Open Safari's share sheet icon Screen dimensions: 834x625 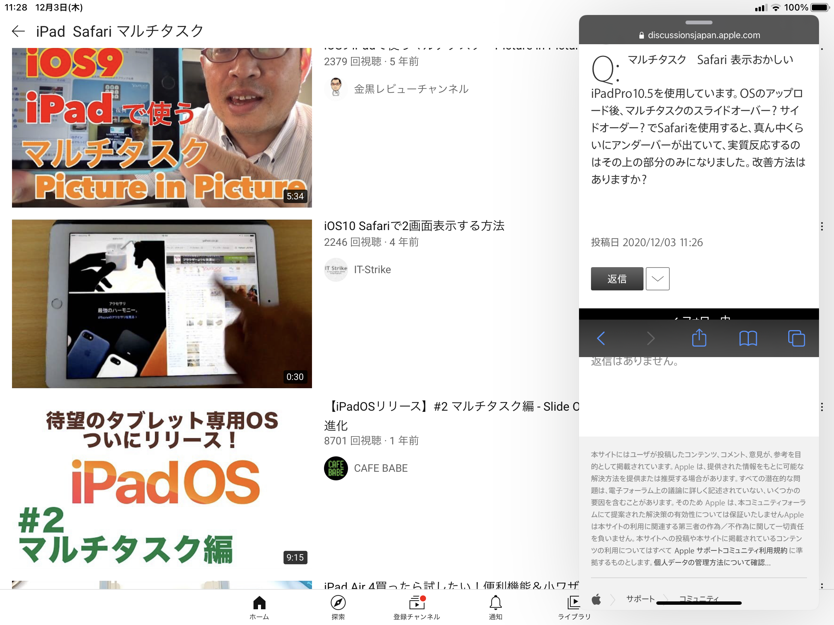coord(699,338)
